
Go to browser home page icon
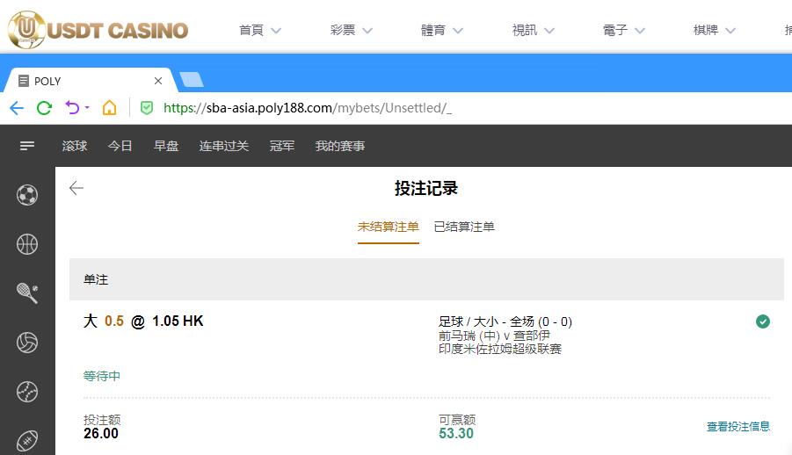coord(109,107)
